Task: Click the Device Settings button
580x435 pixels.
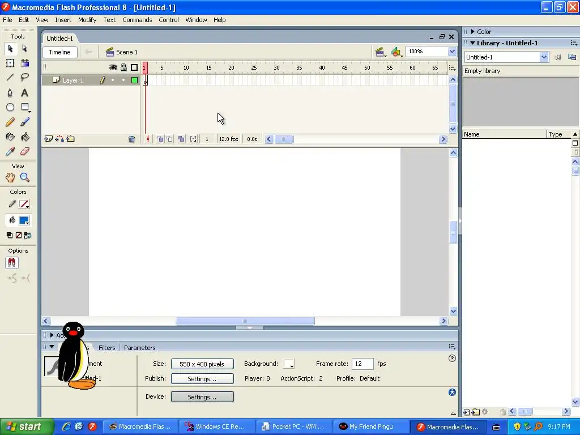Action: [x=202, y=397]
